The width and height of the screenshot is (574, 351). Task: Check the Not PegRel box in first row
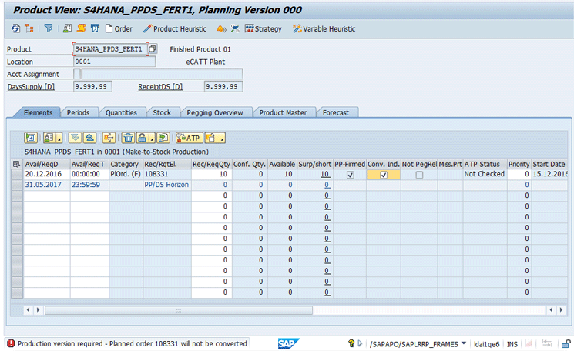(419, 175)
